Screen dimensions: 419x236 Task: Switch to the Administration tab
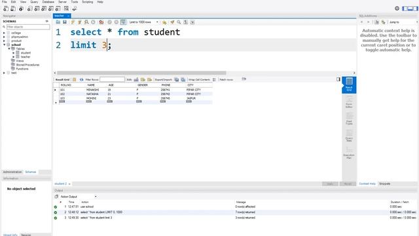(12, 172)
